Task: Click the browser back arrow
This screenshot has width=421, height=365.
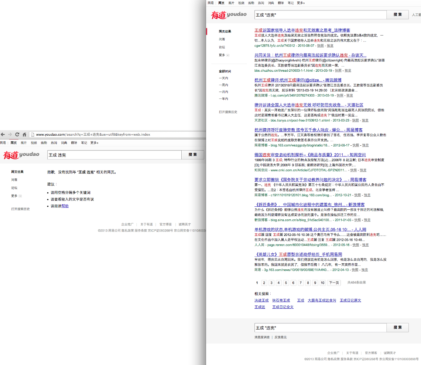Action: pyautogui.click(x=3, y=134)
